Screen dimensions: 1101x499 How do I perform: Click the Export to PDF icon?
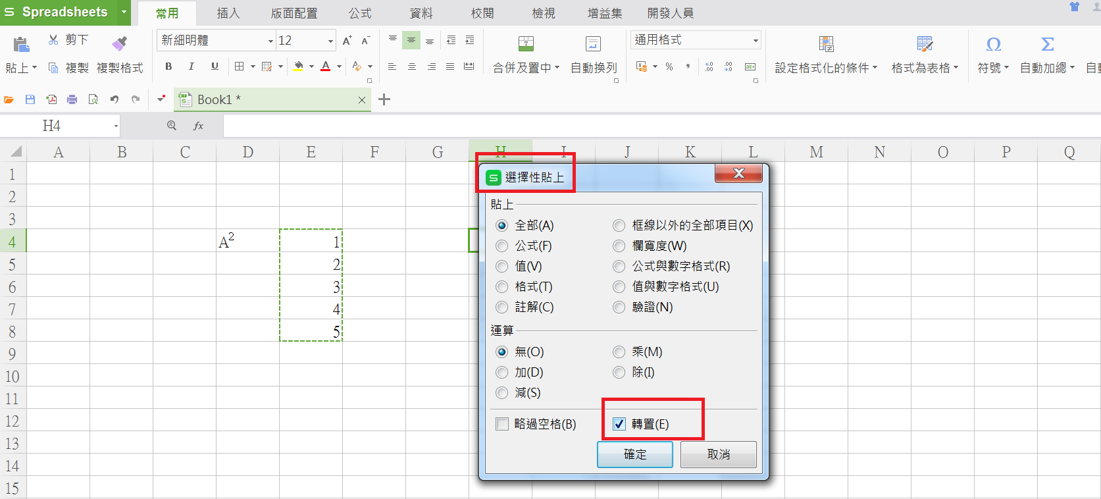pyautogui.click(x=51, y=99)
